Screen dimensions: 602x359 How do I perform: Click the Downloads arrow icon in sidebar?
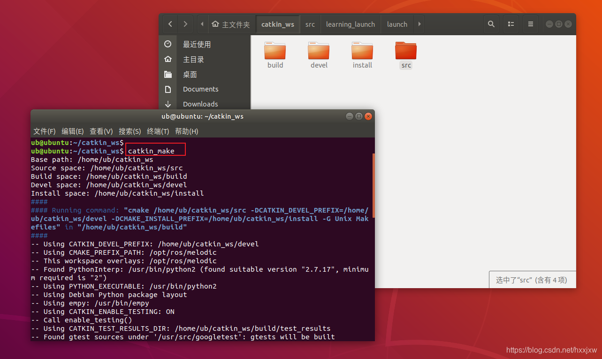(168, 104)
